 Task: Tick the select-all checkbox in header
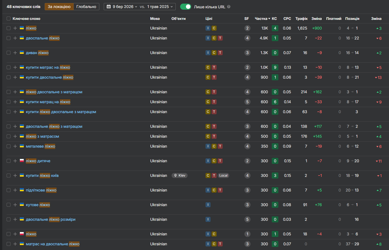(9, 18)
